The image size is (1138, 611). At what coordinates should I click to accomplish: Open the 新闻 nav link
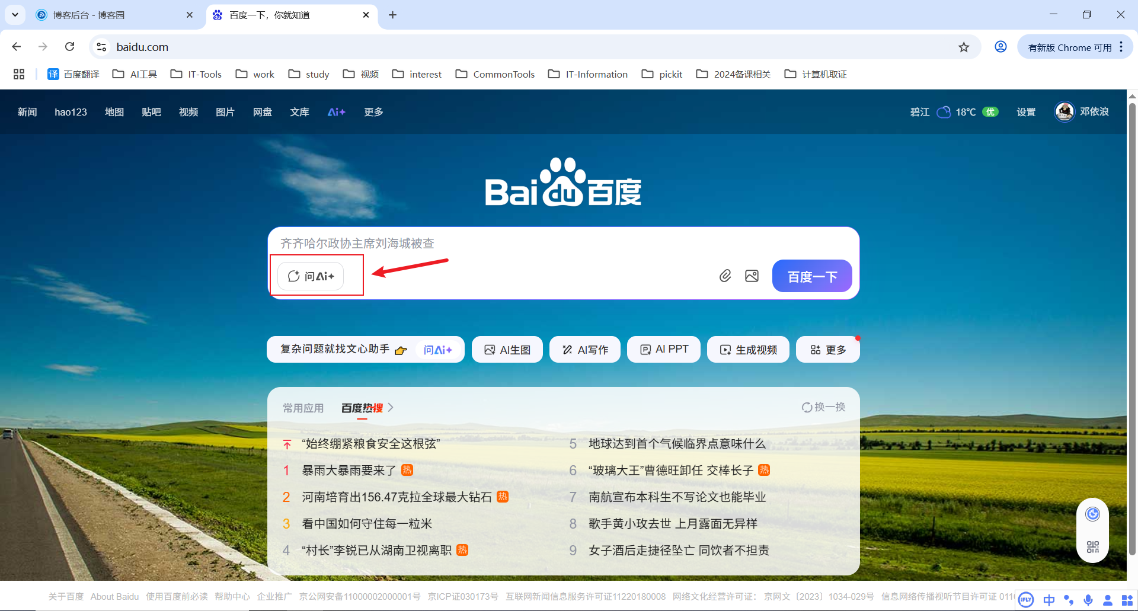(x=27, y=112)
